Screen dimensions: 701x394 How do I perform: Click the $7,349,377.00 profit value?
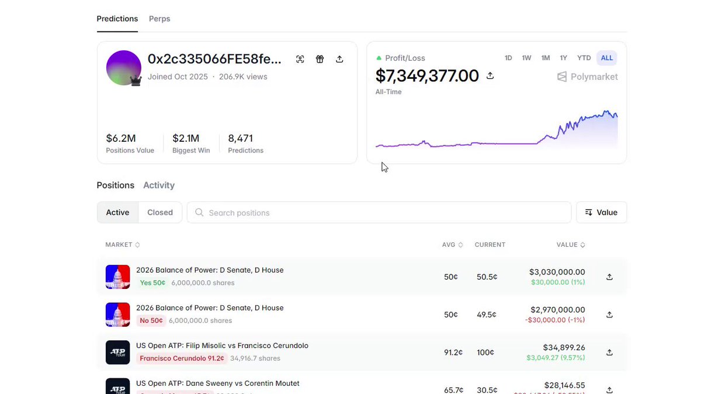427,76
